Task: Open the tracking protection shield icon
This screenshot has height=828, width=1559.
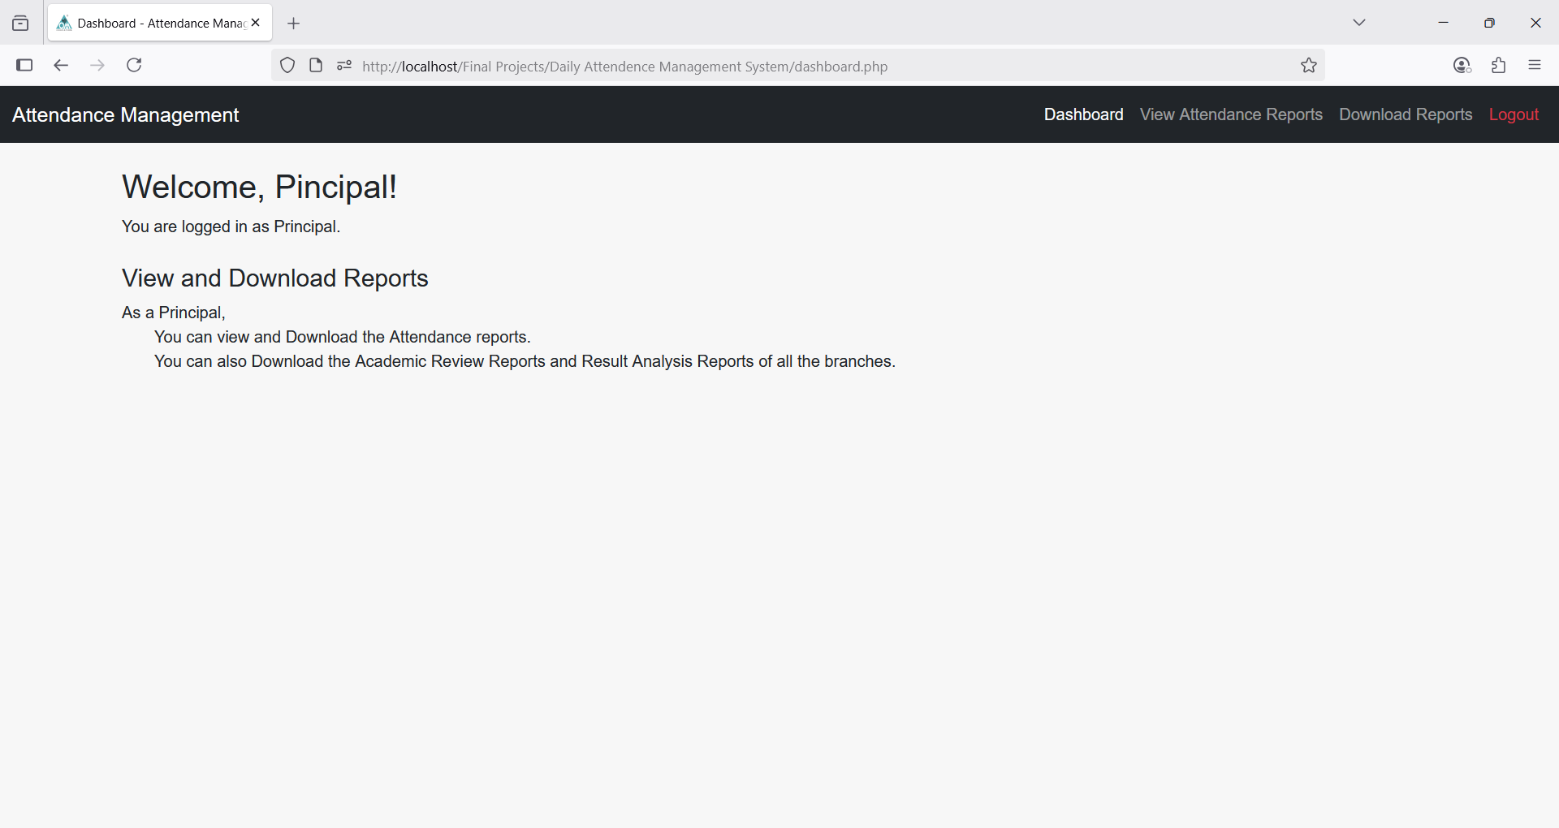Action: (287, 66)
